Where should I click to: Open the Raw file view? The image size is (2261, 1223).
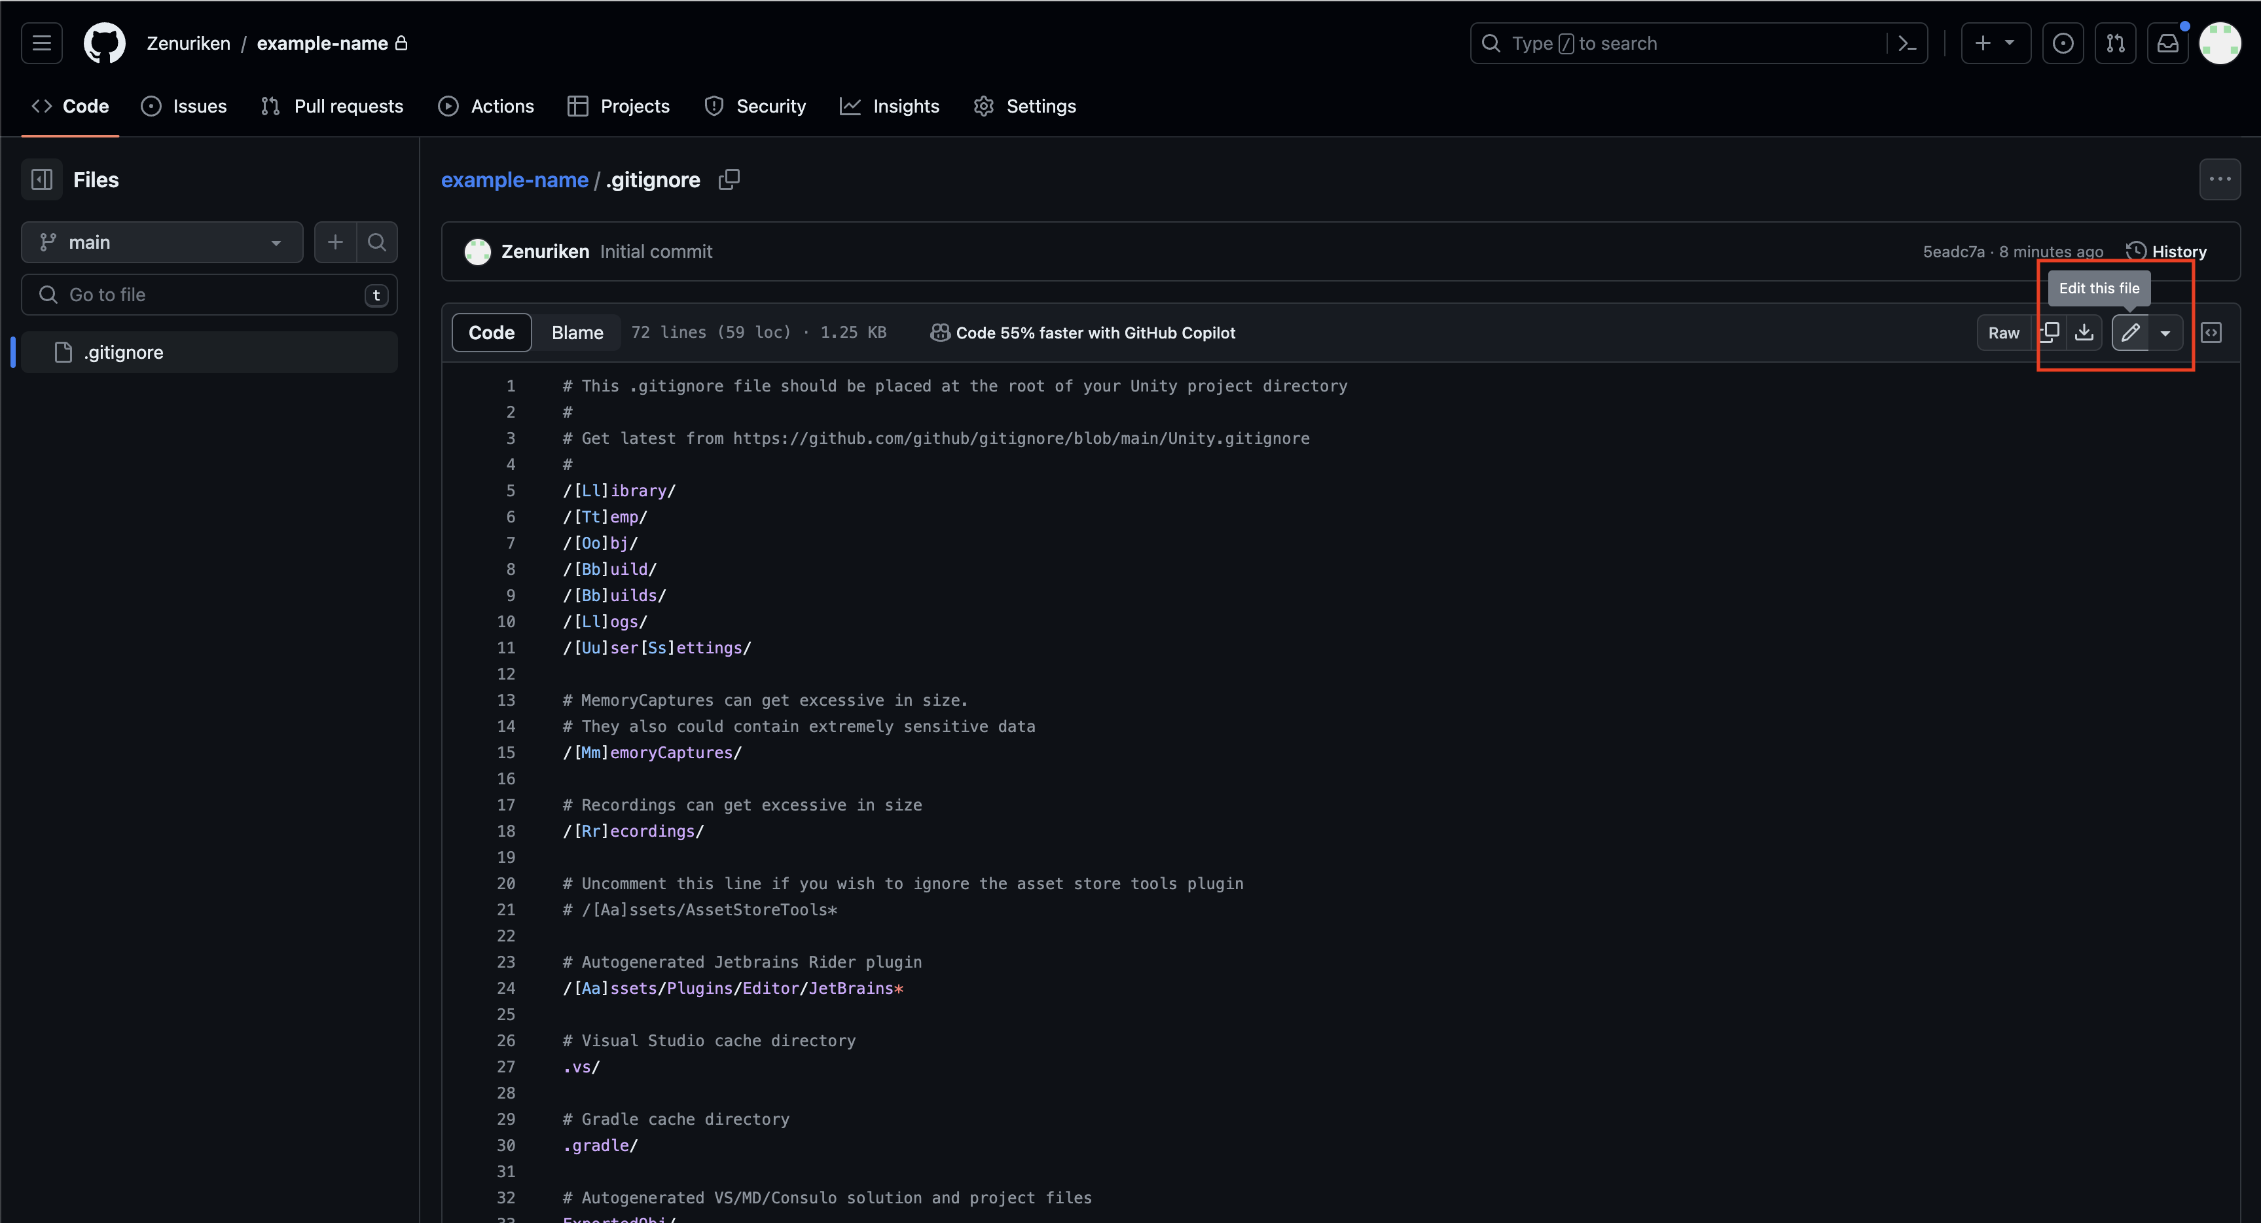click(2004, 333)
